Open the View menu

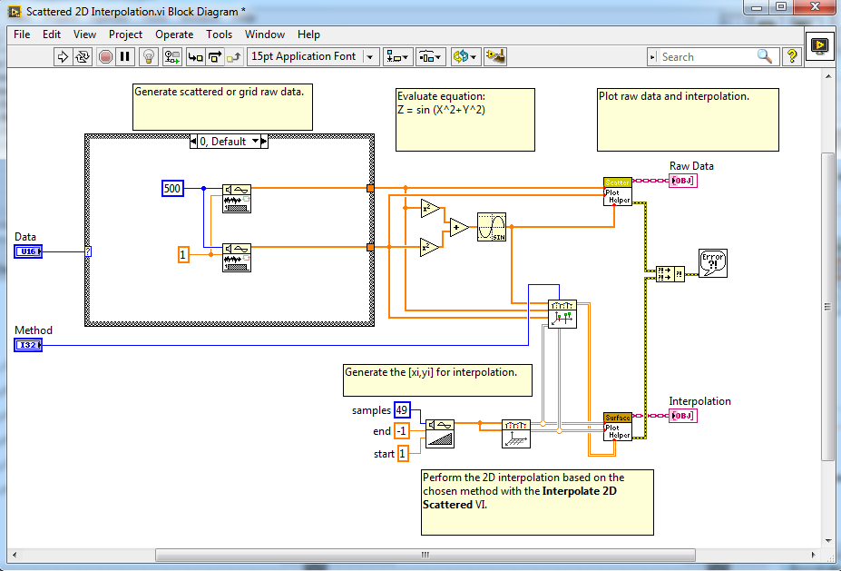(x=84, y=34)
